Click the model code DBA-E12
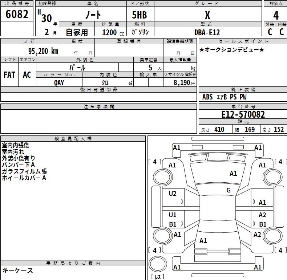The width and height of the screenshot is (287, 280). click(x=207, y=32)
